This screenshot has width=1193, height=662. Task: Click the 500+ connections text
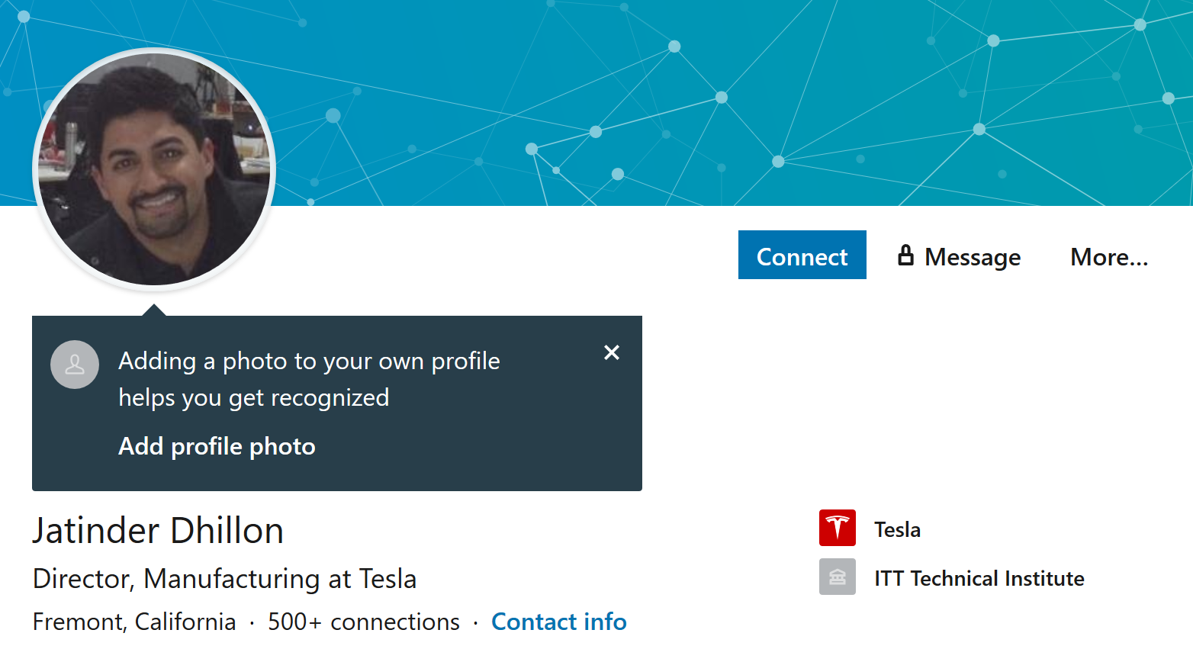point(363,622)
